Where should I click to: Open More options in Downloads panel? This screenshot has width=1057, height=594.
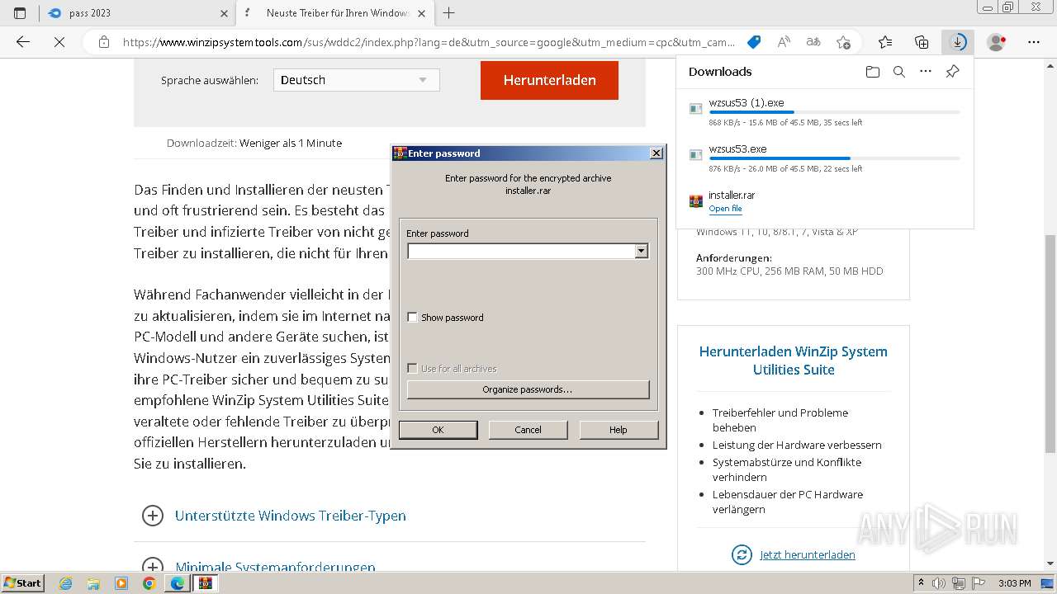pyautogui.click(x=926, y=72)
